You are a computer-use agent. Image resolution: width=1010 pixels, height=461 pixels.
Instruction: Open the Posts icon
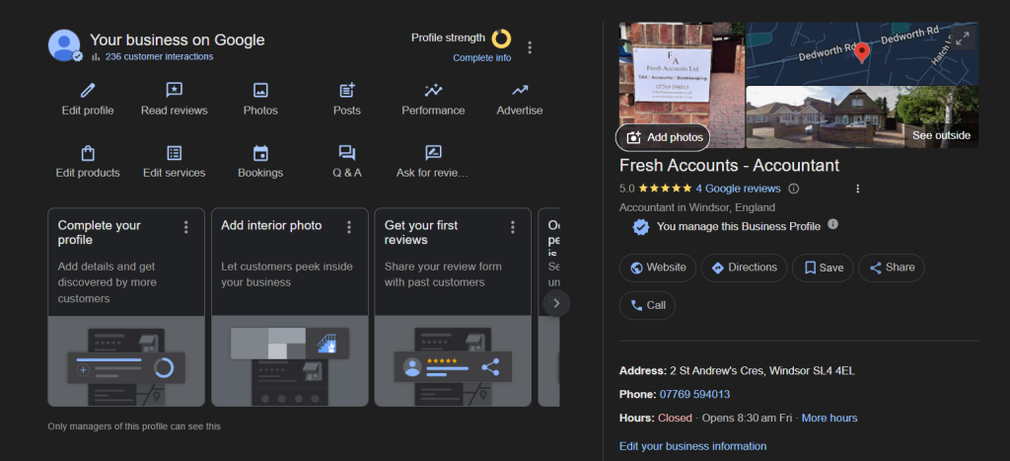(347, 90)
